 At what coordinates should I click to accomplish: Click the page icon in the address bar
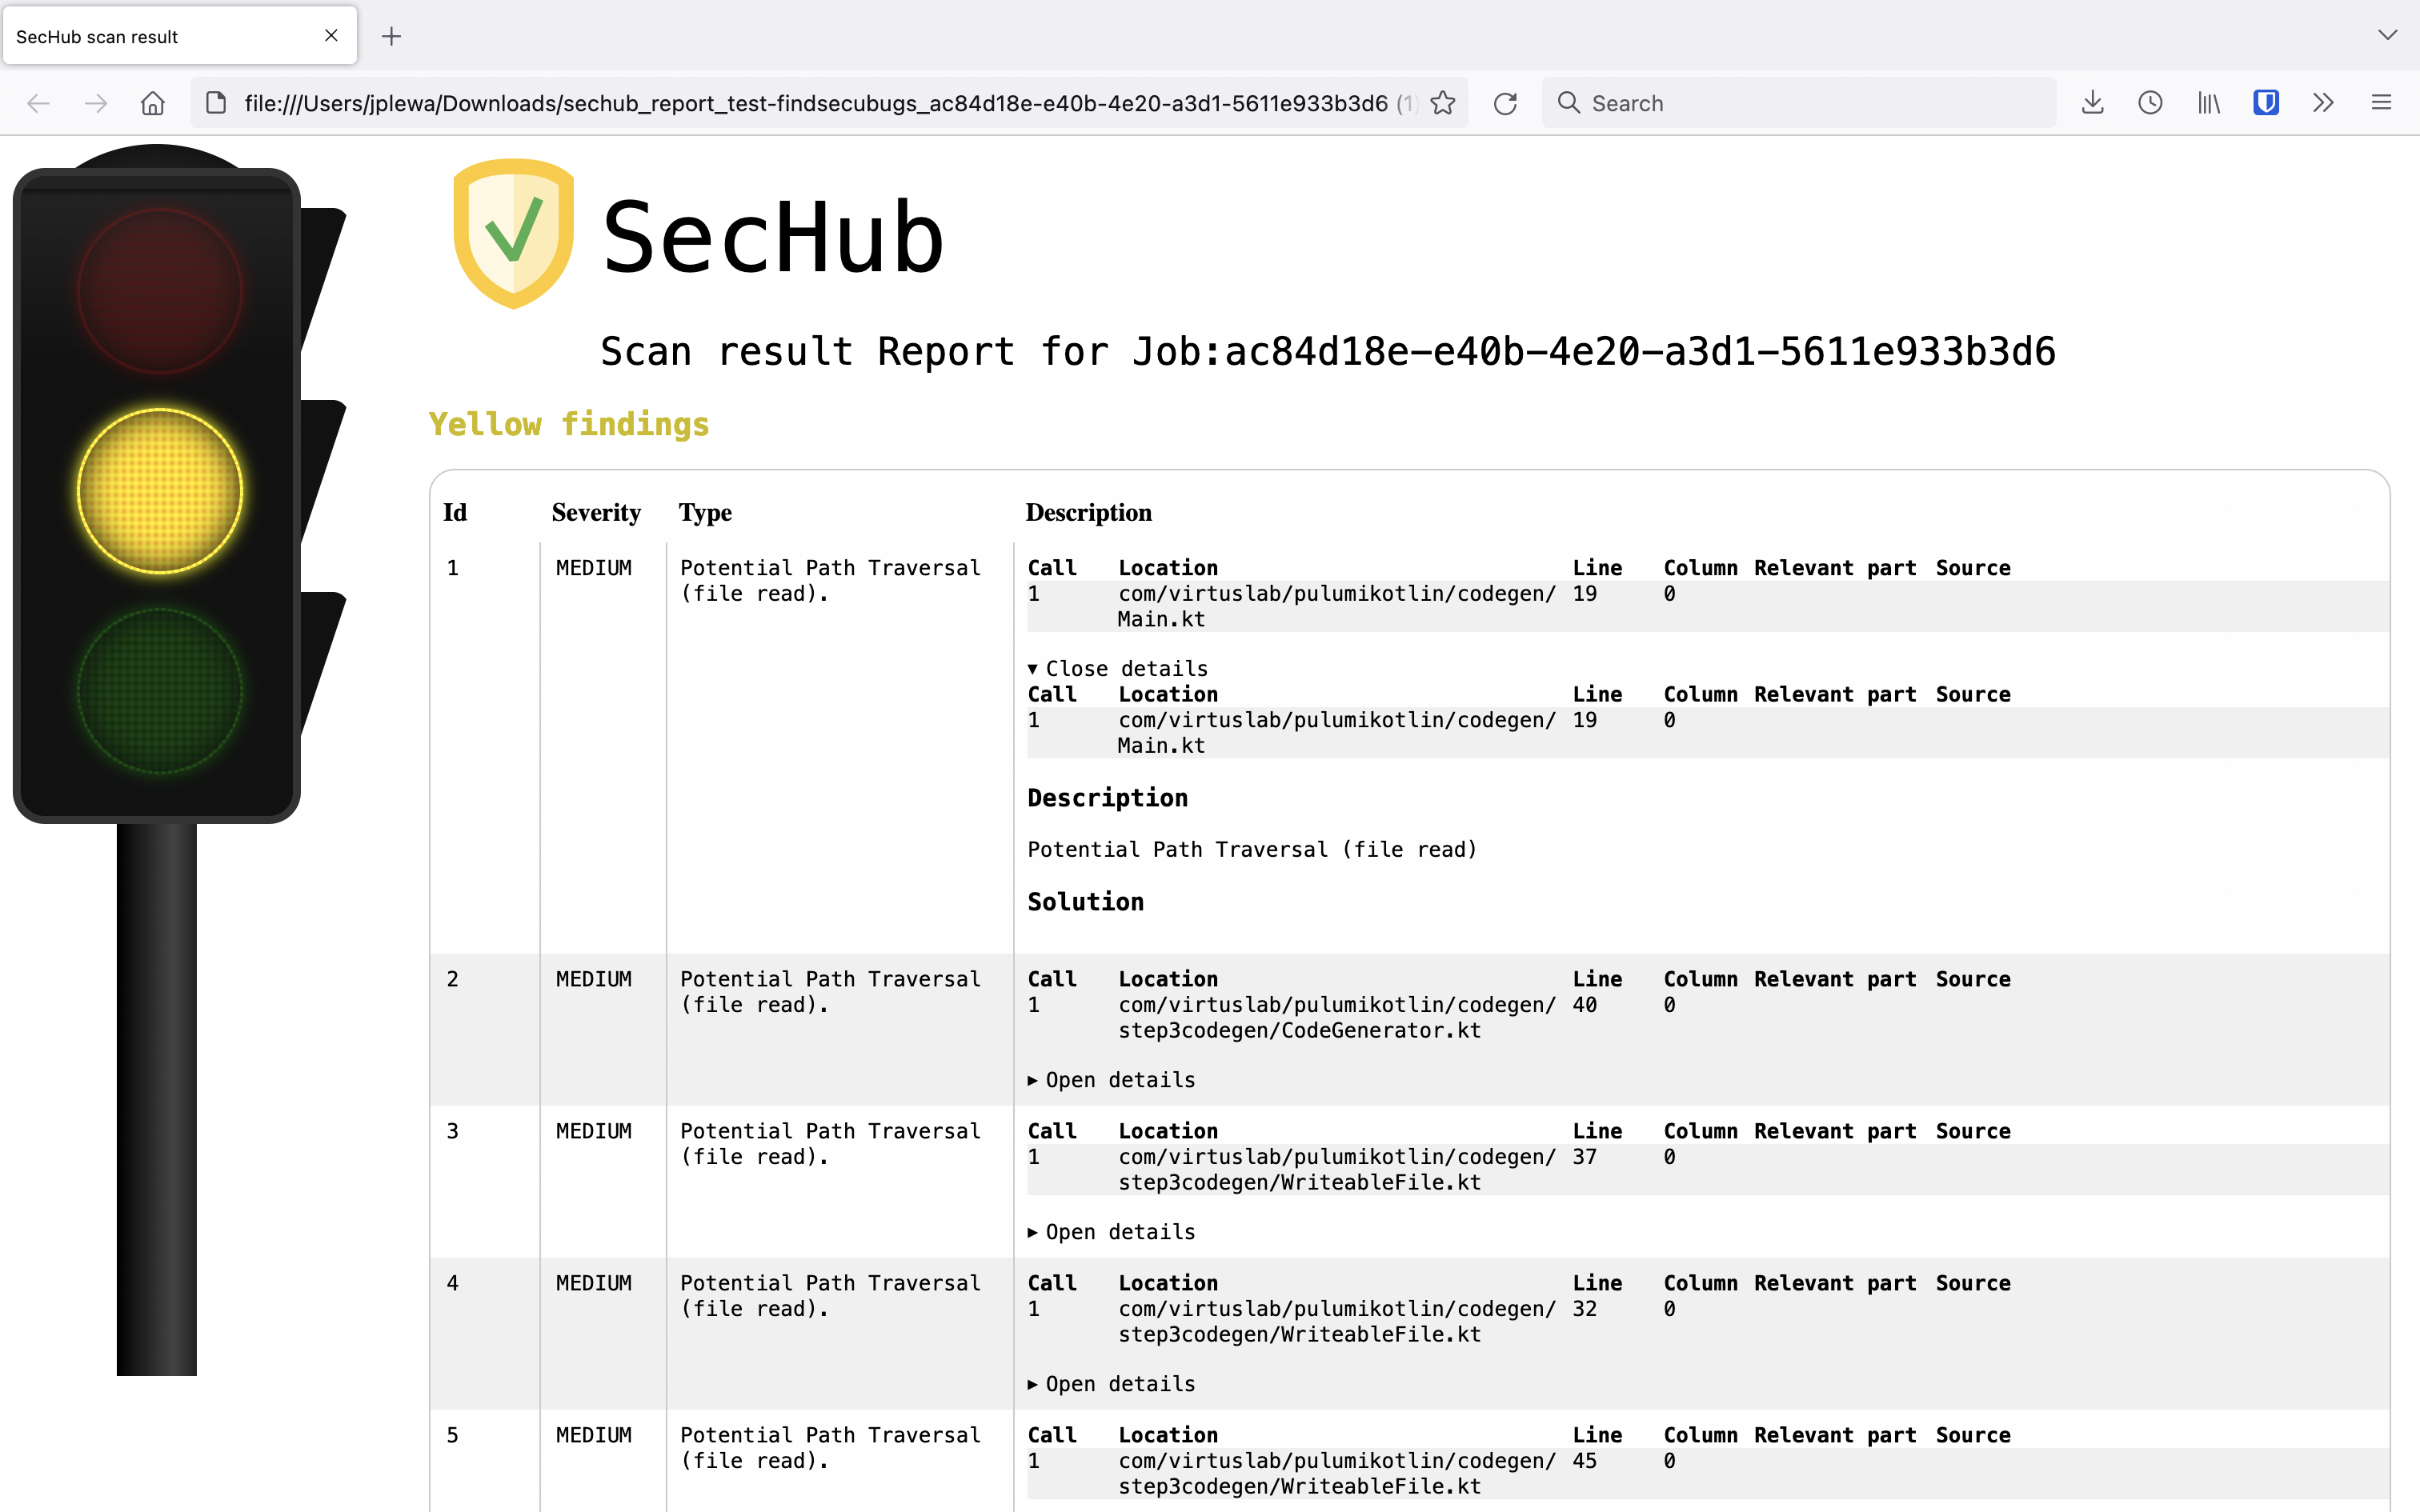tap(215, 103)
